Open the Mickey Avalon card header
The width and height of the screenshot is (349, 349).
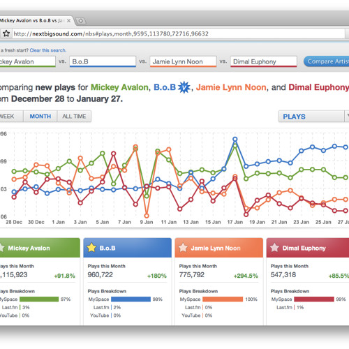coord(40,248)
